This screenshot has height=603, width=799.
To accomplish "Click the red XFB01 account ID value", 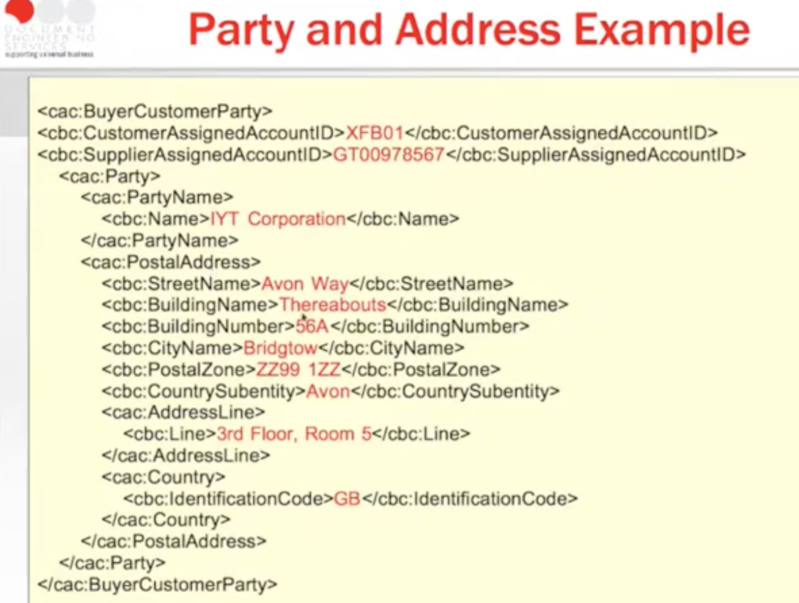I will [x=374, y=133].
